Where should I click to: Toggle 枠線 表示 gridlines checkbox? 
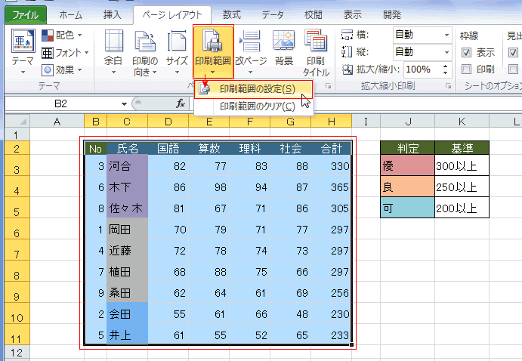pos(466,52)
